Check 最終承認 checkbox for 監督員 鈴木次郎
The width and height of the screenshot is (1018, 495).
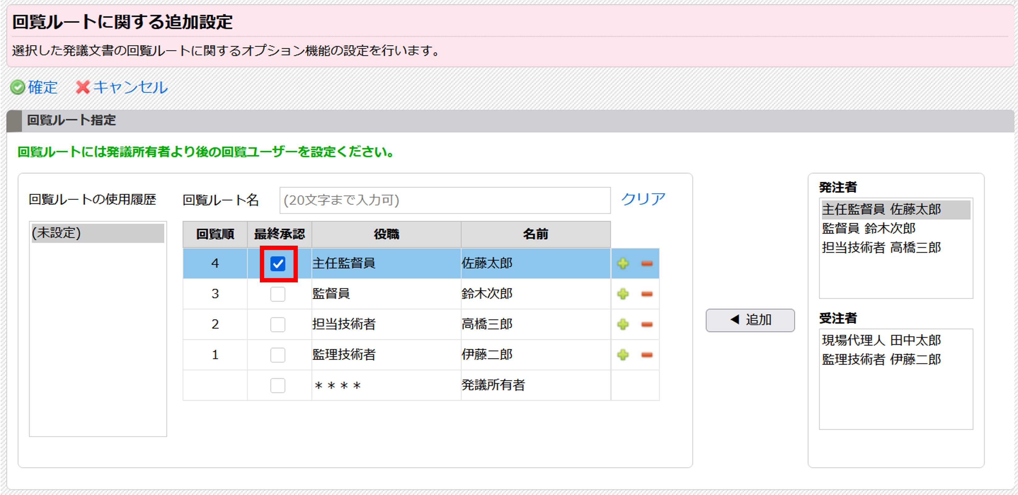pyautogui.click(x=278, y=294)
